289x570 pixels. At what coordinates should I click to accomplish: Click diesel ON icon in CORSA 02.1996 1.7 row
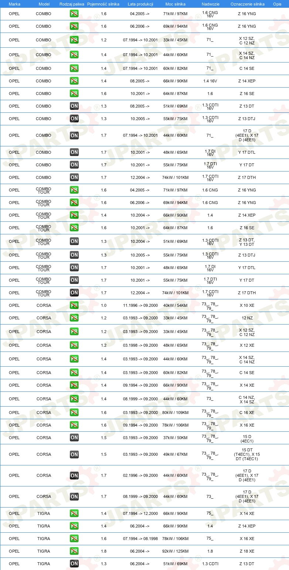pyautogui.click(x=74, y=475)
